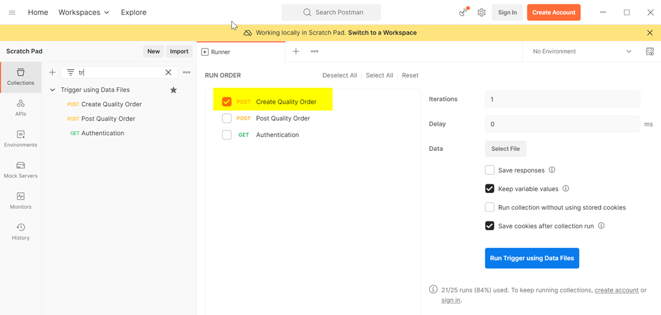Focus the collection filter input
Screen dimensions: 661x315
click(119, 72)
